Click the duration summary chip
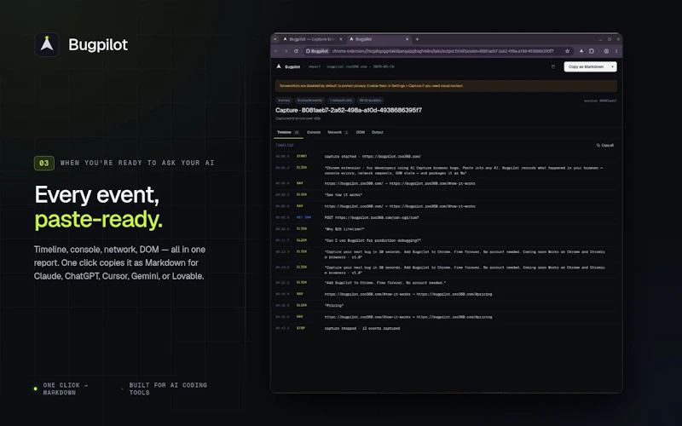 (x=370, y=101)
